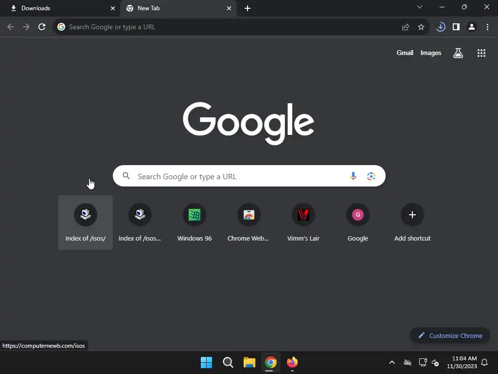Click the share page icon in address bar

406,27
